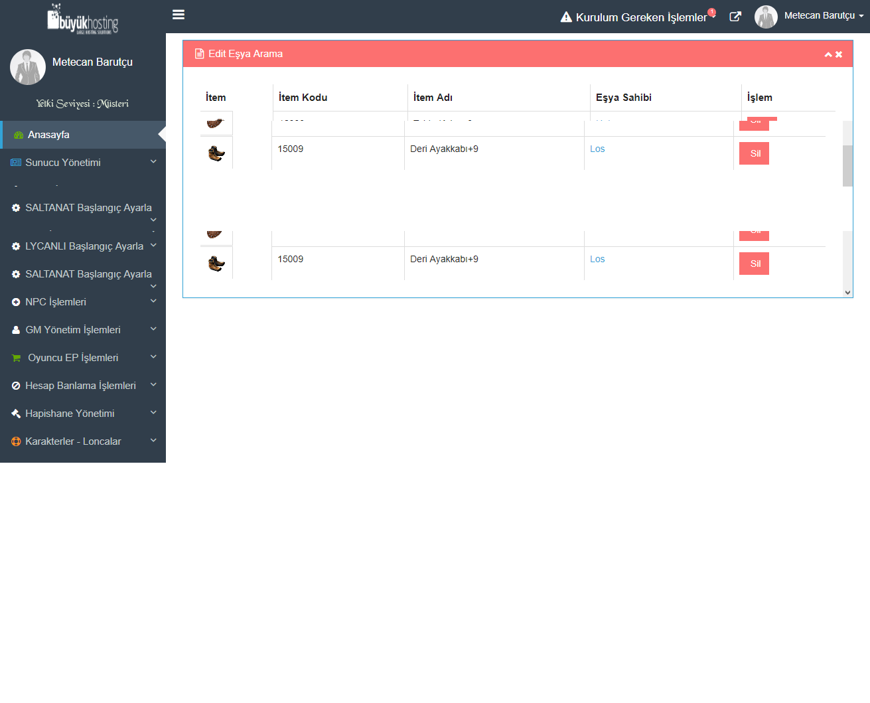Open Metecan Barutçu account dropdown

coord(824,15)
